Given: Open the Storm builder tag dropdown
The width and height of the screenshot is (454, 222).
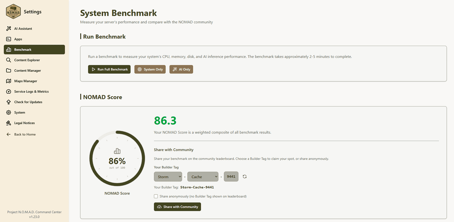Looking at the screenshot, I should tap(168, 176).
